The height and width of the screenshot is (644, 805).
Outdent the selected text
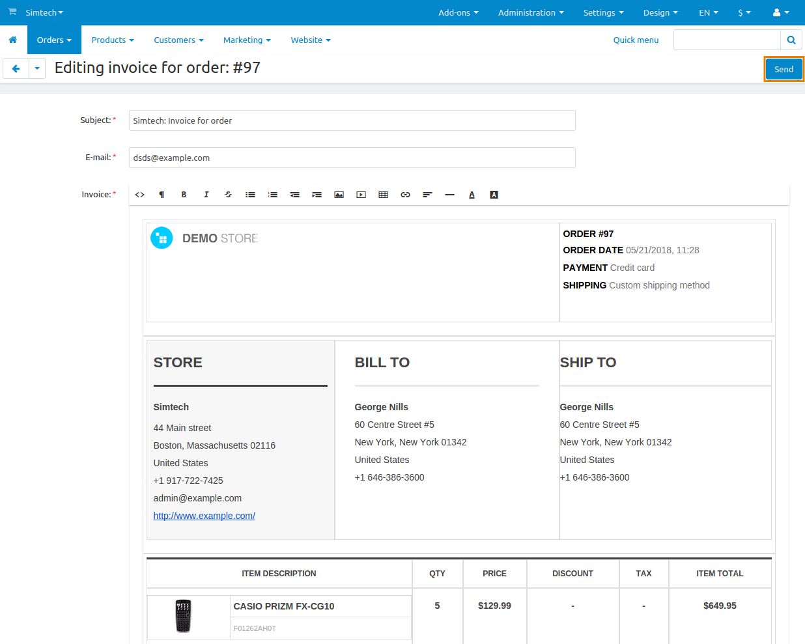[x=295, y=195]
